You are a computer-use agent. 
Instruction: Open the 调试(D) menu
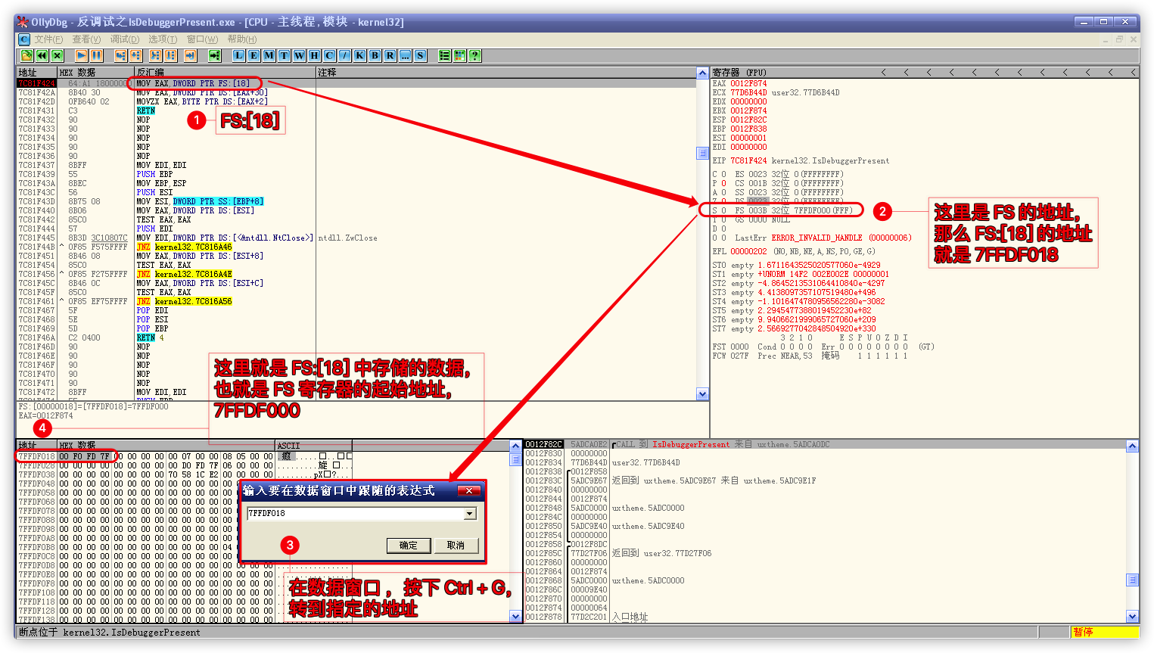[x=125, y=39]
